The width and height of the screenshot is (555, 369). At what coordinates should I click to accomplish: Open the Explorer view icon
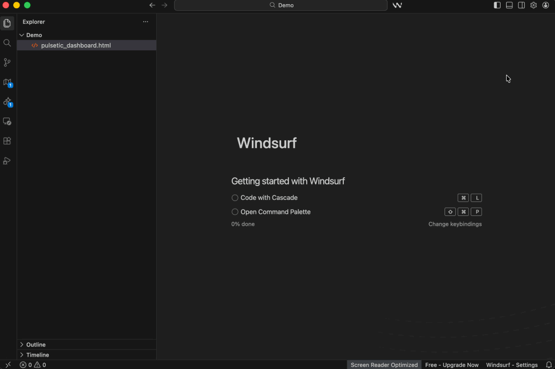pos(7,23)
